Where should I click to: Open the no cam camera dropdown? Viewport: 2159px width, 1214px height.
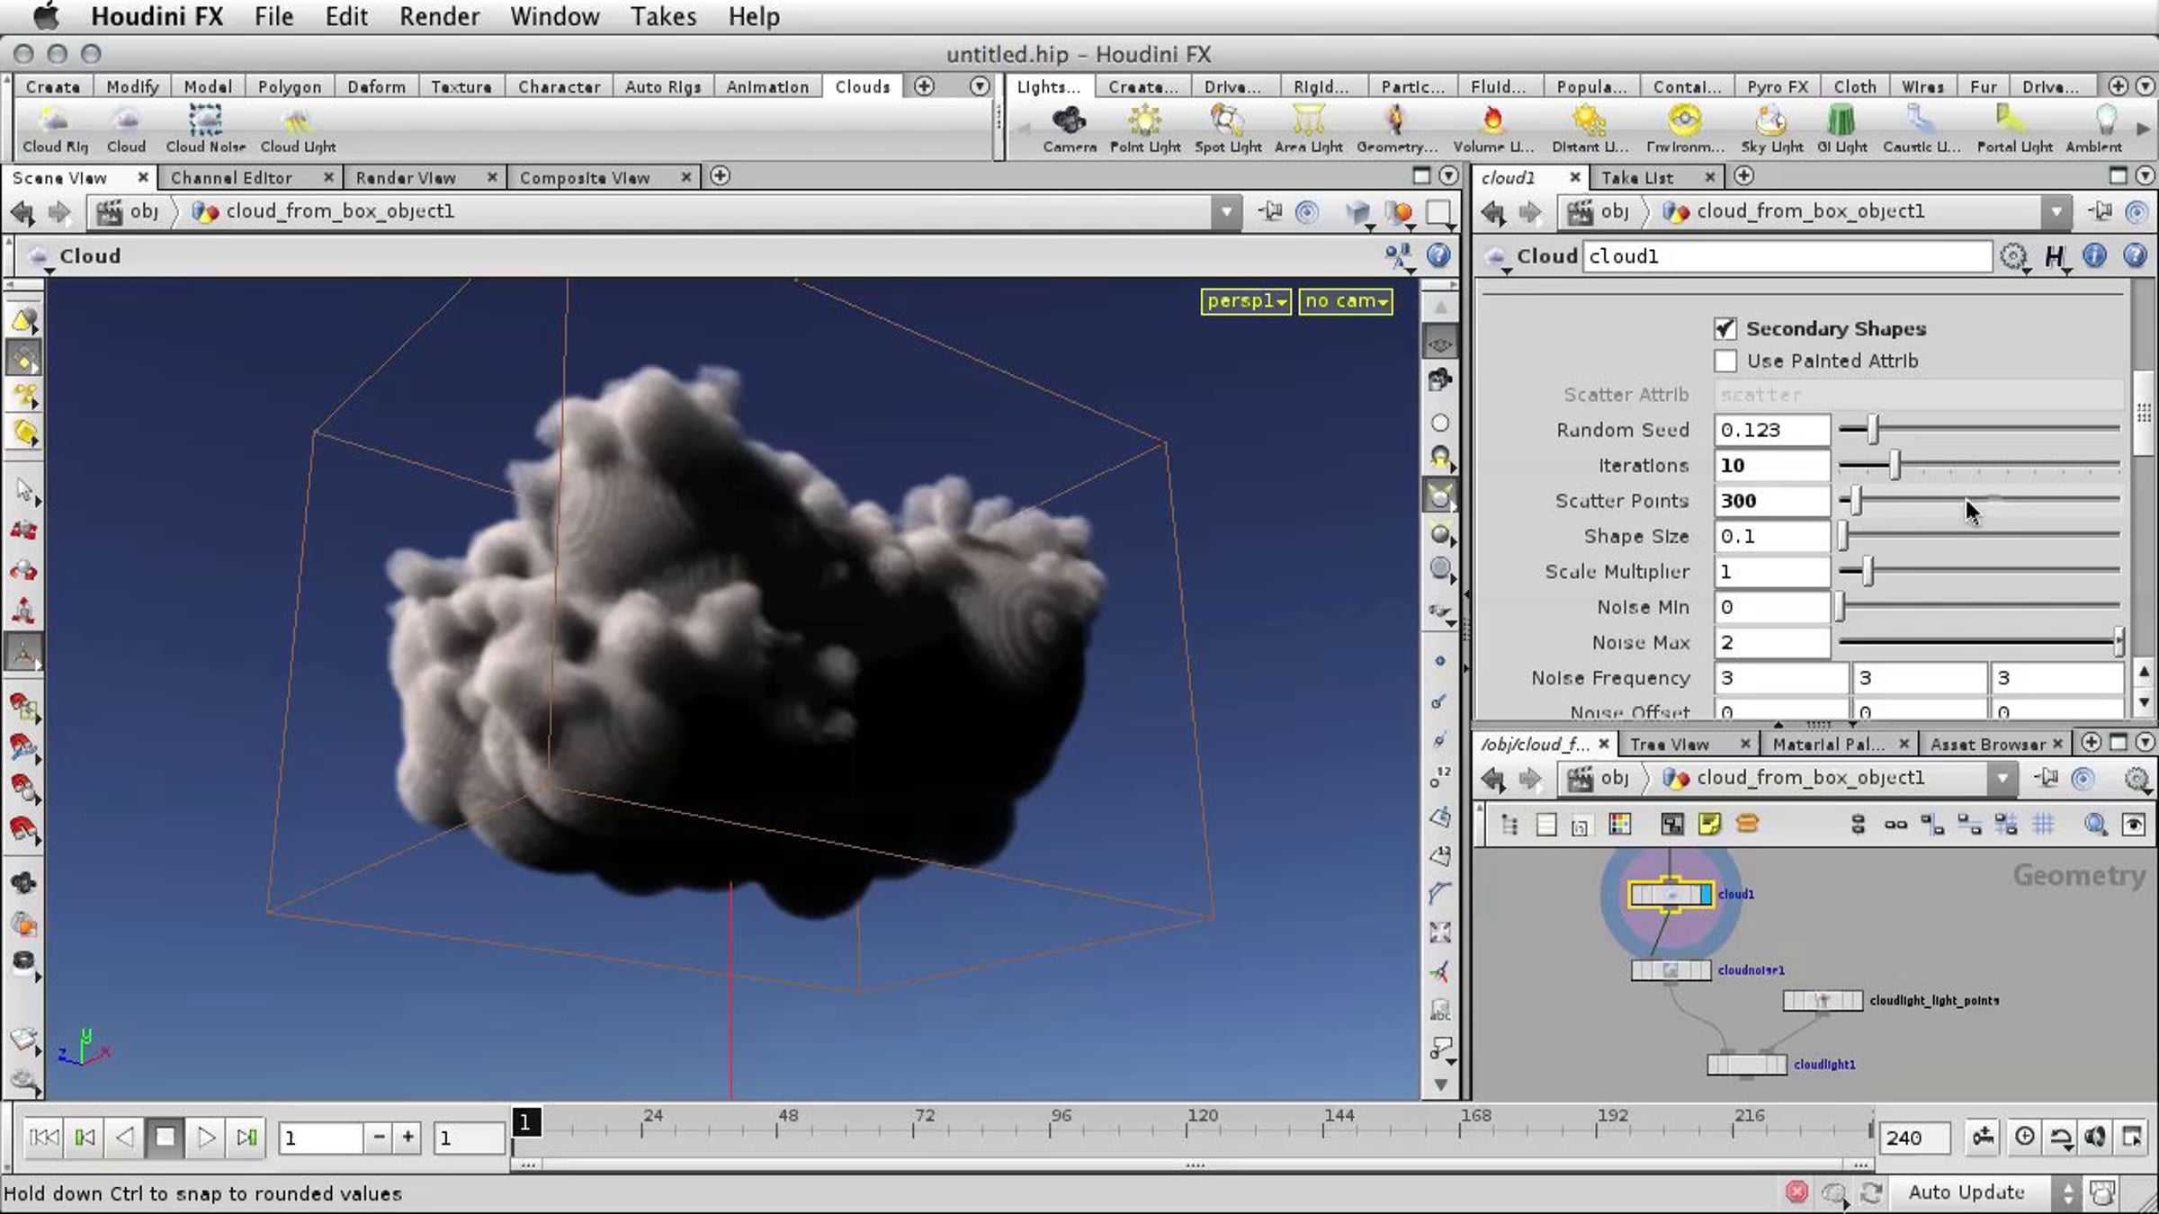[x=1346, y=301]
